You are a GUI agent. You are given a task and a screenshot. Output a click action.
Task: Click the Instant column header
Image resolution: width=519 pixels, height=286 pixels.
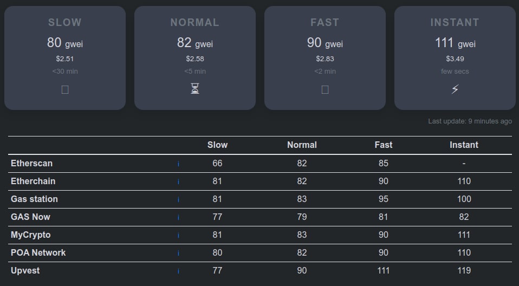click(464, 145)
